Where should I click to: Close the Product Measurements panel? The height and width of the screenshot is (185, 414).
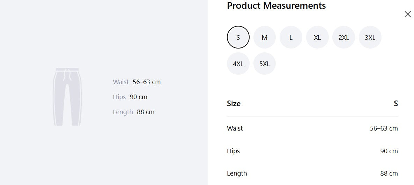pos(408,14)
